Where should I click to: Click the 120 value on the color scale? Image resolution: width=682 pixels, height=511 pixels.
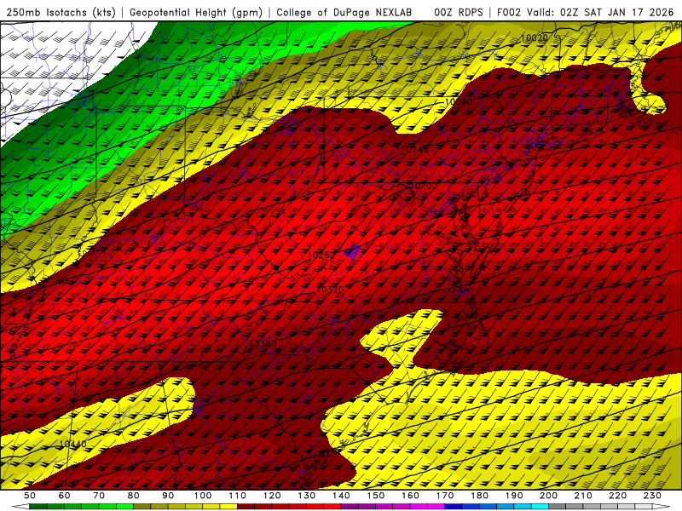coord(272,496)
